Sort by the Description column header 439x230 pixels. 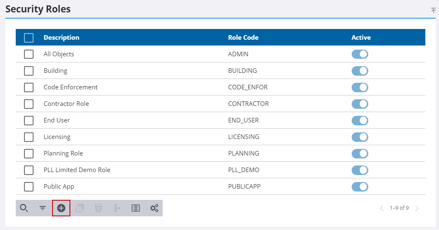click(61, 38)
